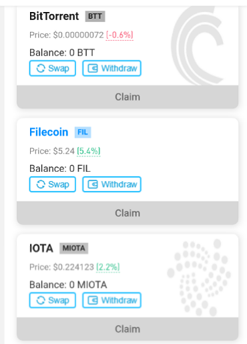Image resolution: width=247 pixels, height=344 pixels.
Task: Show Filecoin 5.4% price change details
Action: 89,151
